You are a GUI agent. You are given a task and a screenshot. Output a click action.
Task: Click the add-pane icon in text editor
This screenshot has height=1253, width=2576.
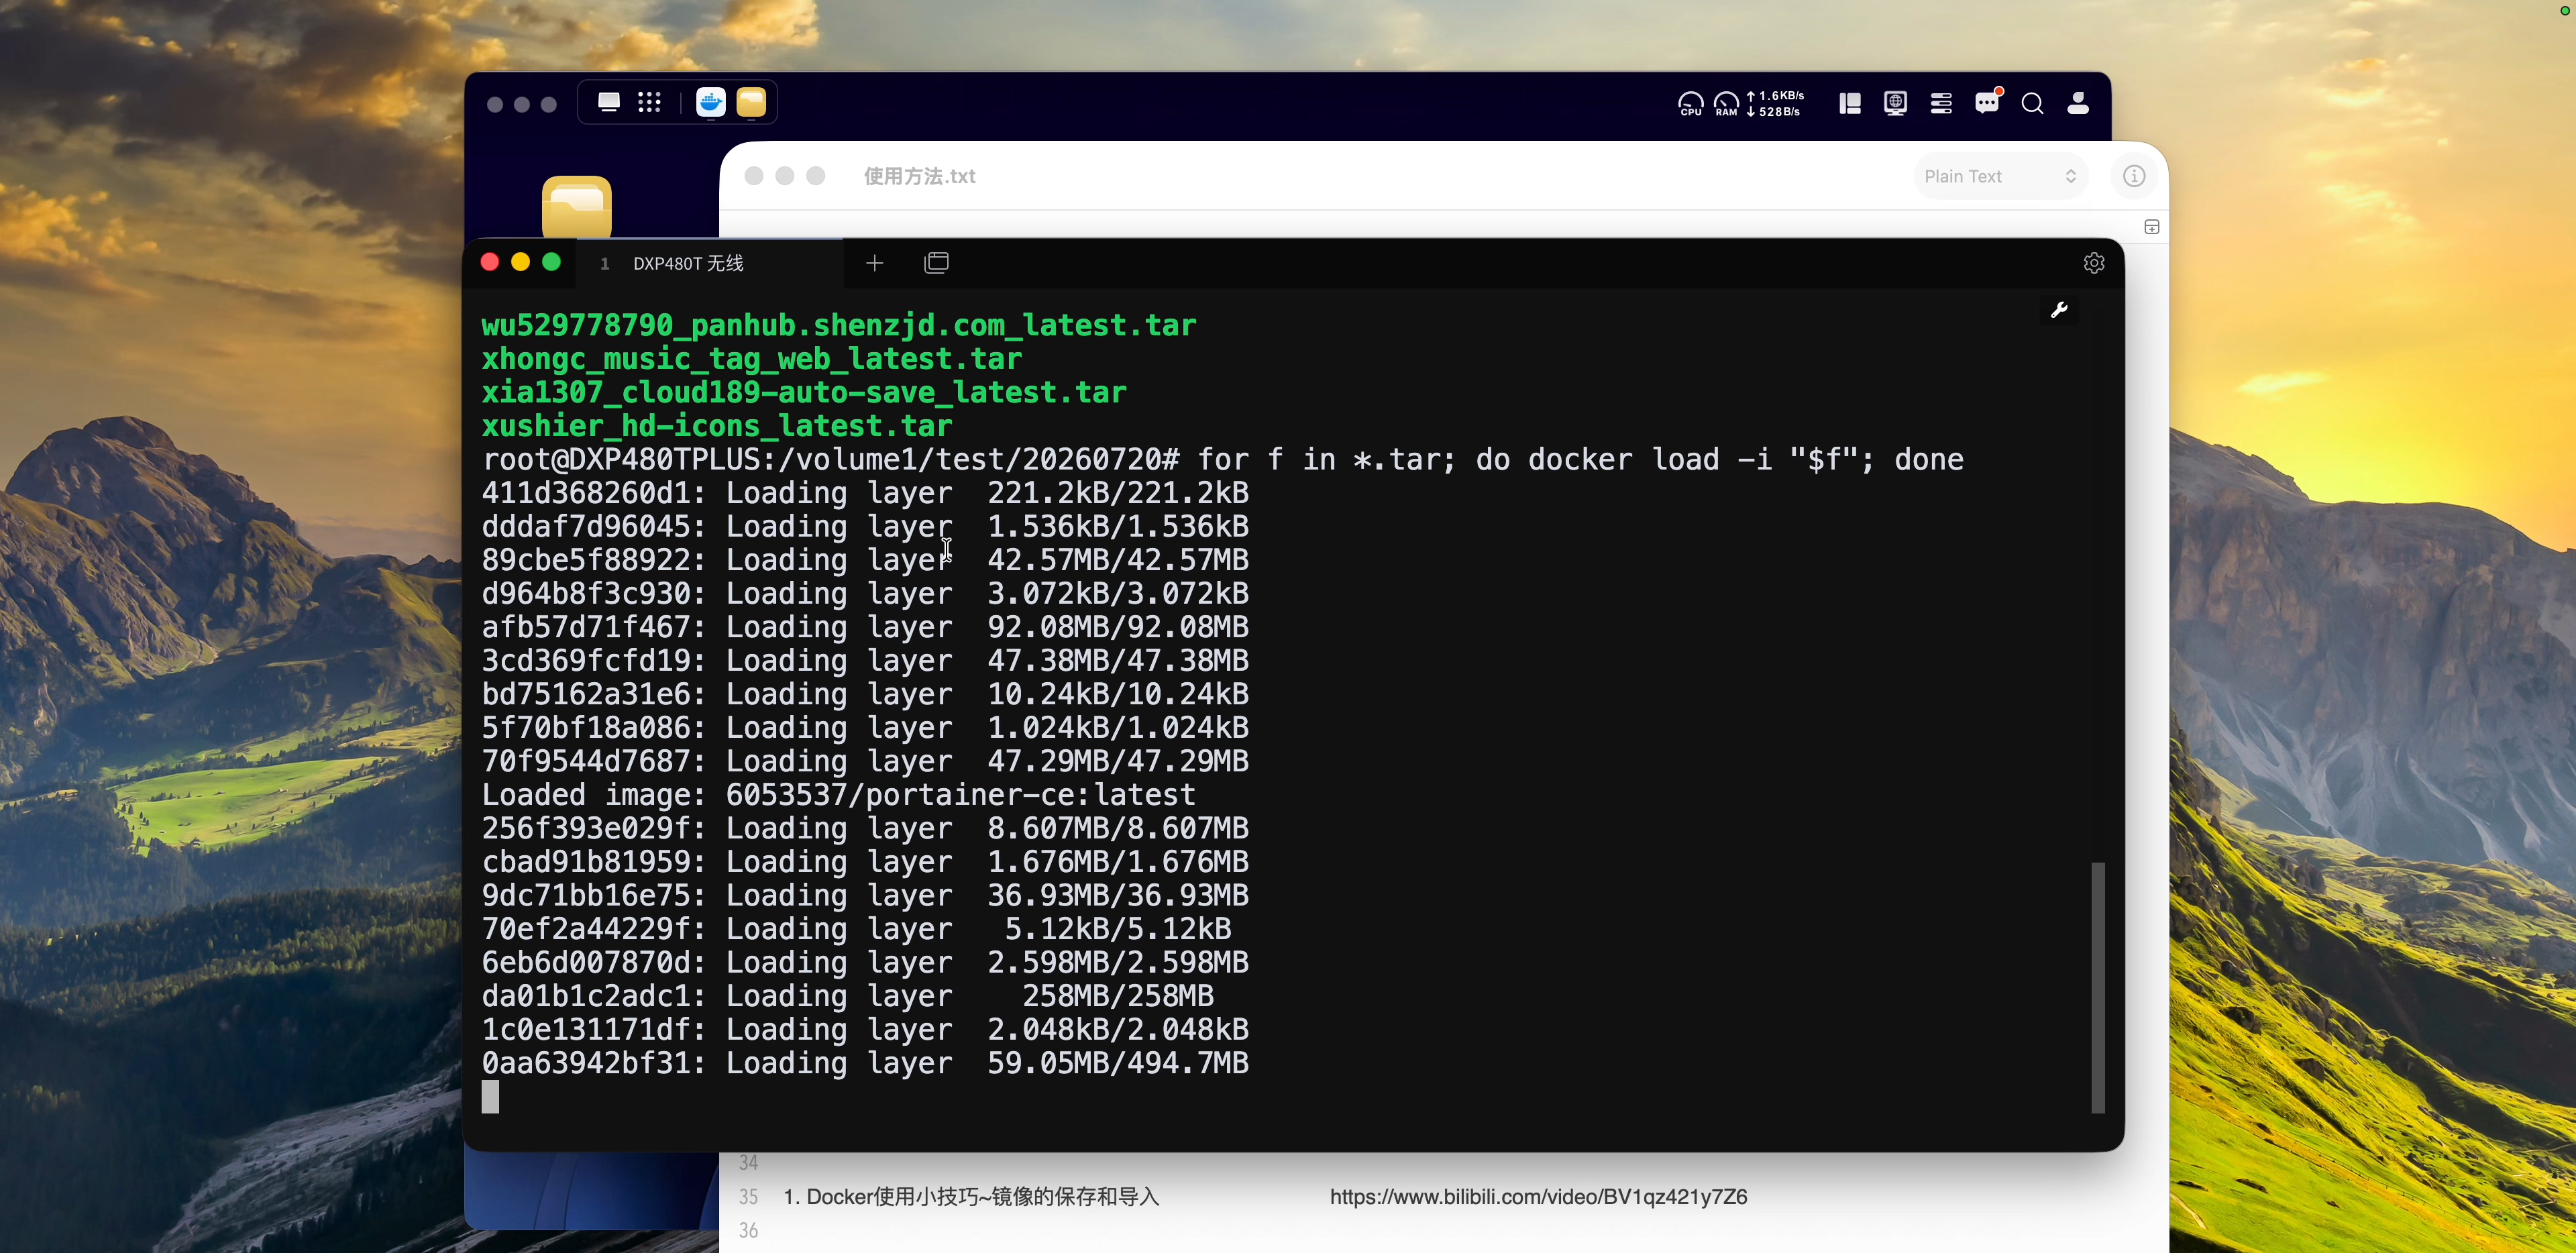click(2152, 227)
